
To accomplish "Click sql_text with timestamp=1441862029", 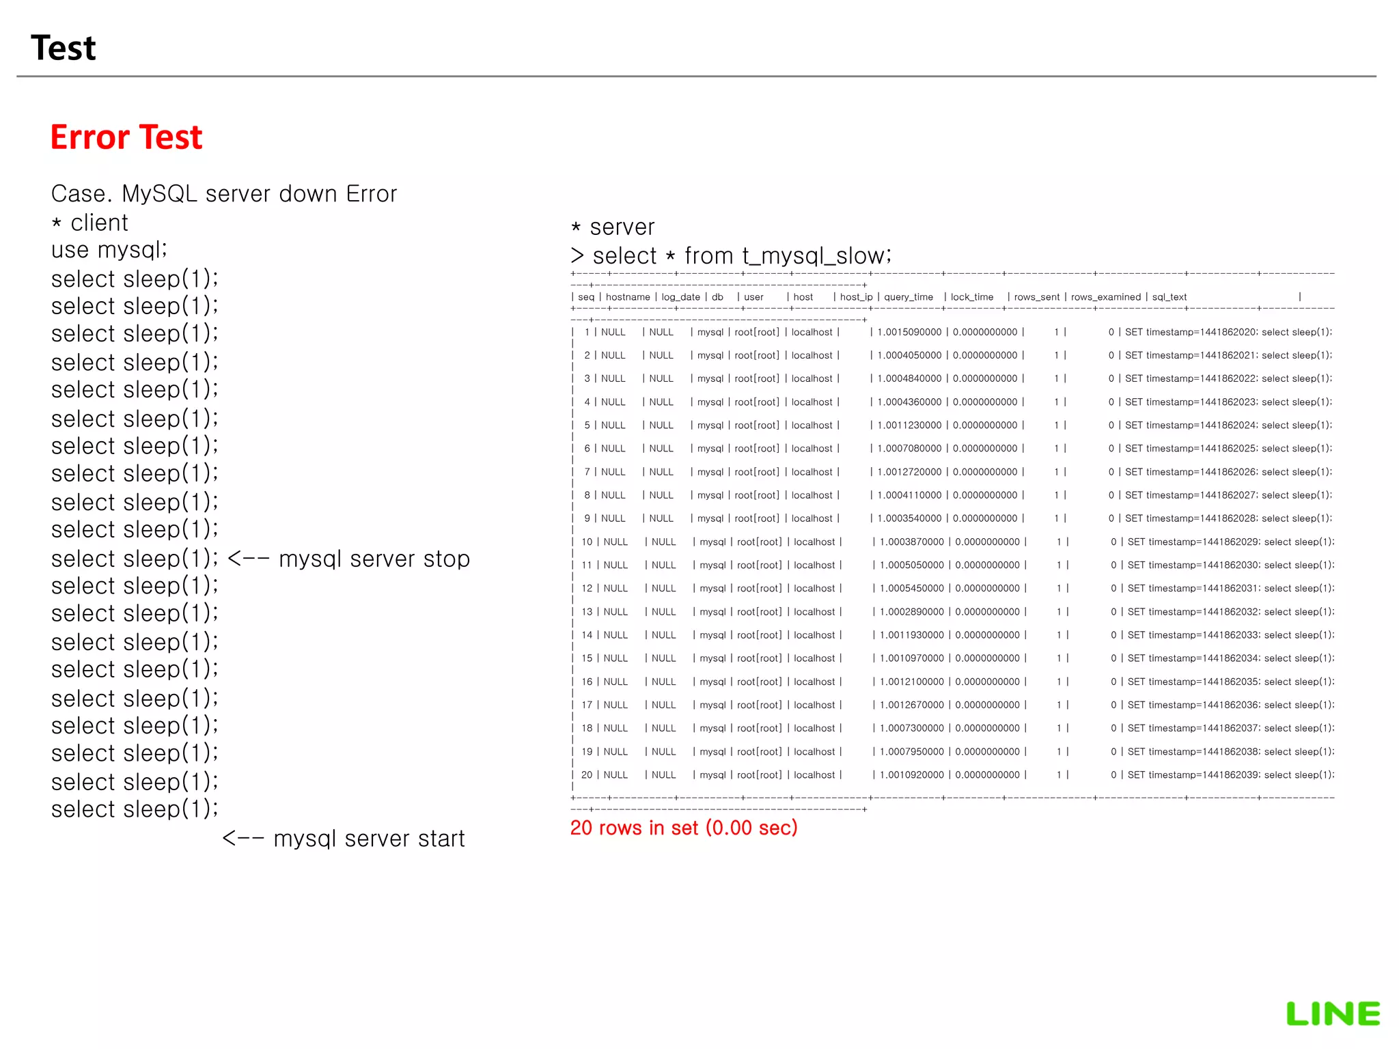I will [x=1231, y=542].
